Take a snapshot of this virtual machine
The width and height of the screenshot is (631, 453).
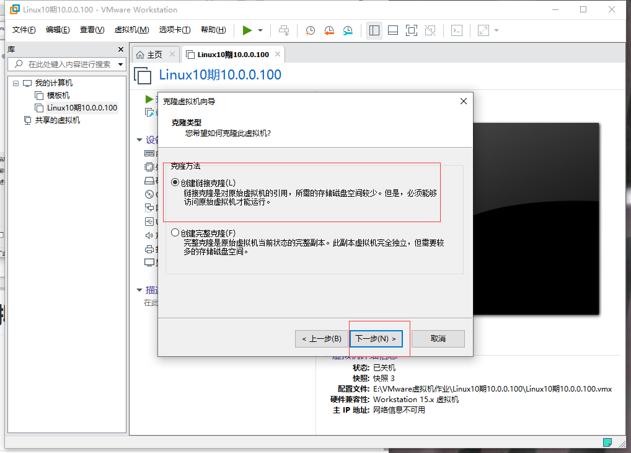311,30
